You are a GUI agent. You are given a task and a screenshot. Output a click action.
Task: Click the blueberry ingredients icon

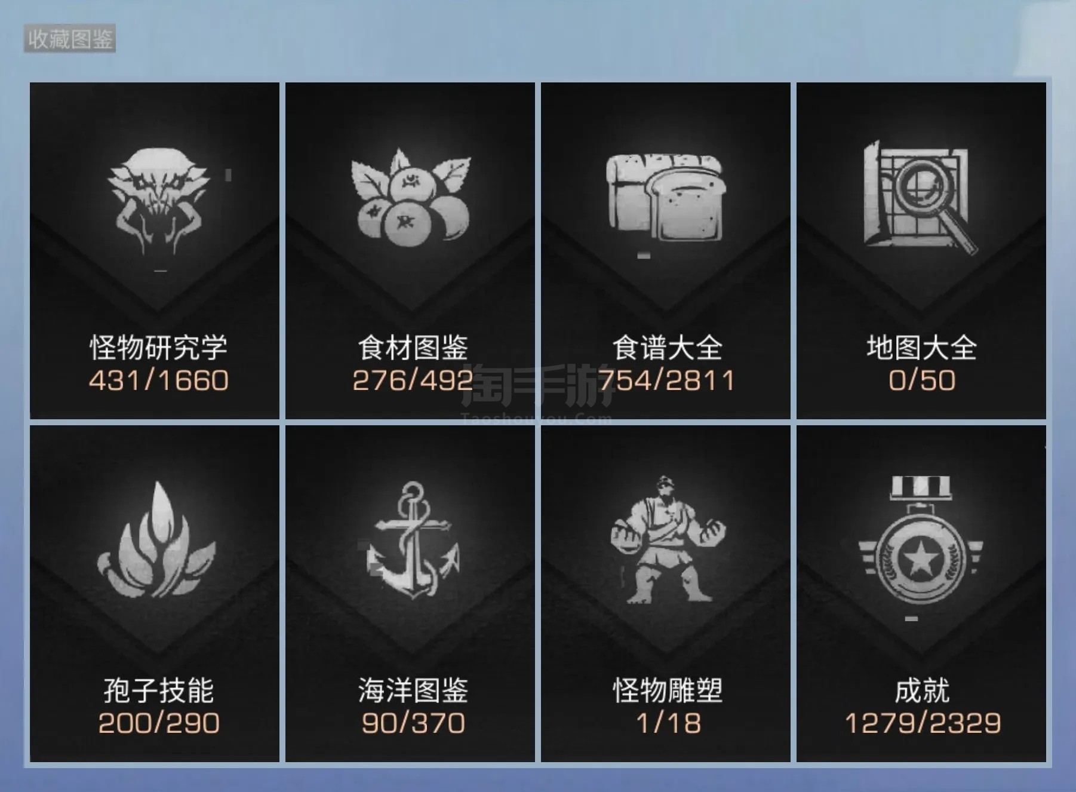click(x=411, y=197)
